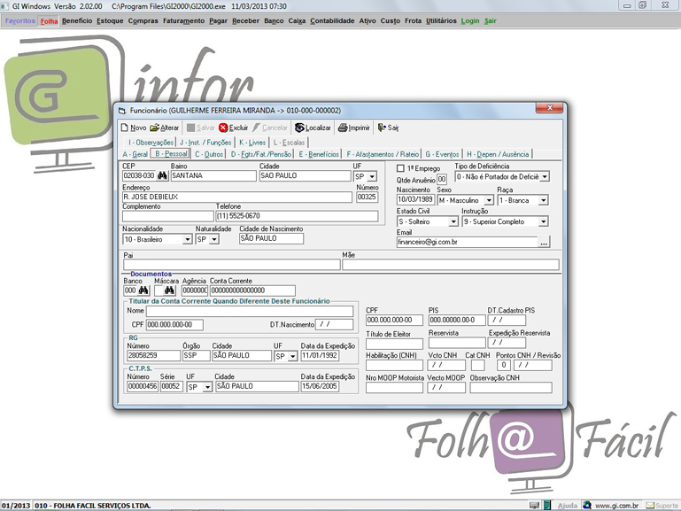Click the Email input field
The height and width of the screenshot is (511, 681).
(x=468, y=243)
